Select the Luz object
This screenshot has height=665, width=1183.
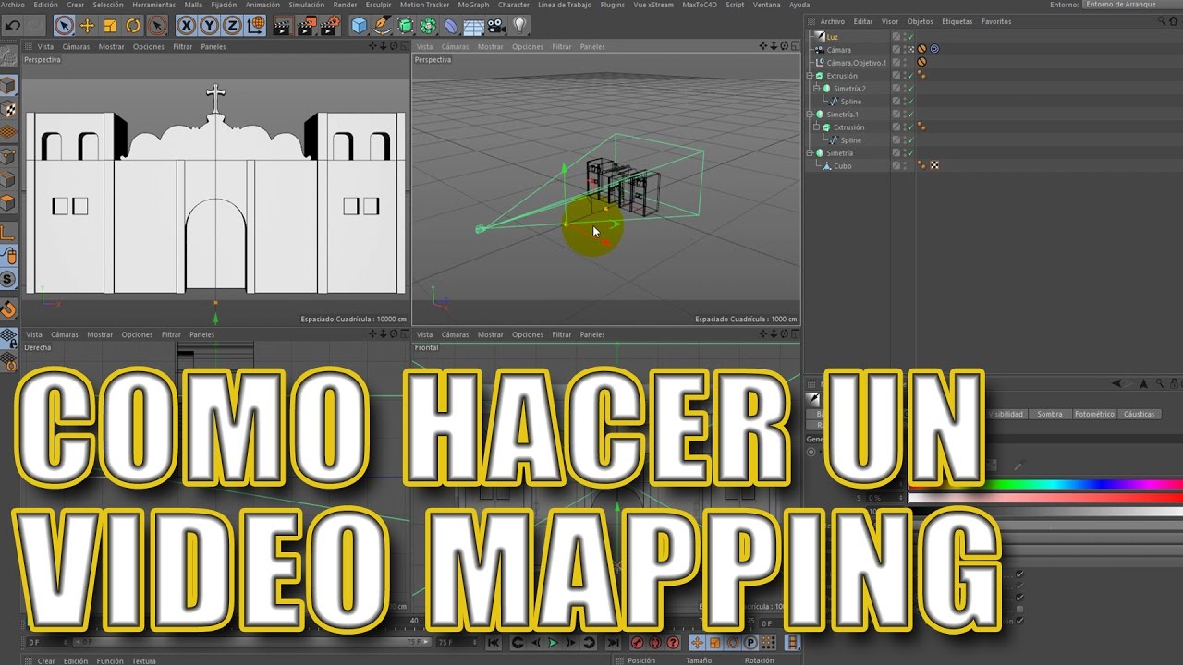pos(832,37)
